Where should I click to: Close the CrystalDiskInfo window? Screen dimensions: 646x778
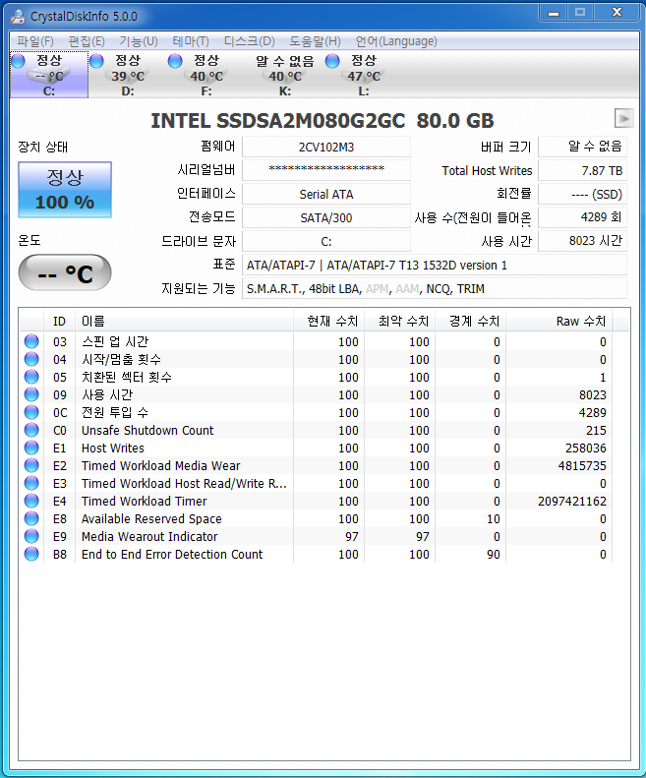617,13
